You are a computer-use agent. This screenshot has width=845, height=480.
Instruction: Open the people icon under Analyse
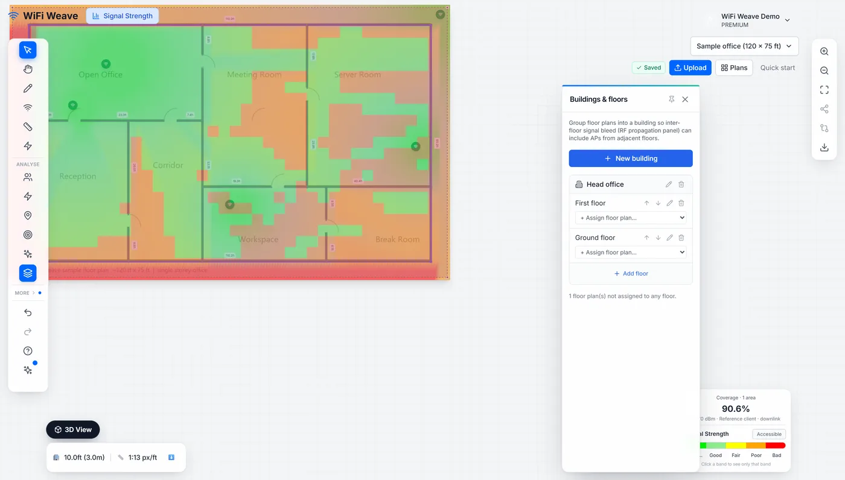tap(28, 177)
